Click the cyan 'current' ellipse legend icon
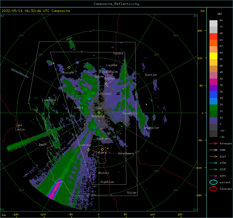This screenshot has width=233, height=218. click(x=213, y=182)
